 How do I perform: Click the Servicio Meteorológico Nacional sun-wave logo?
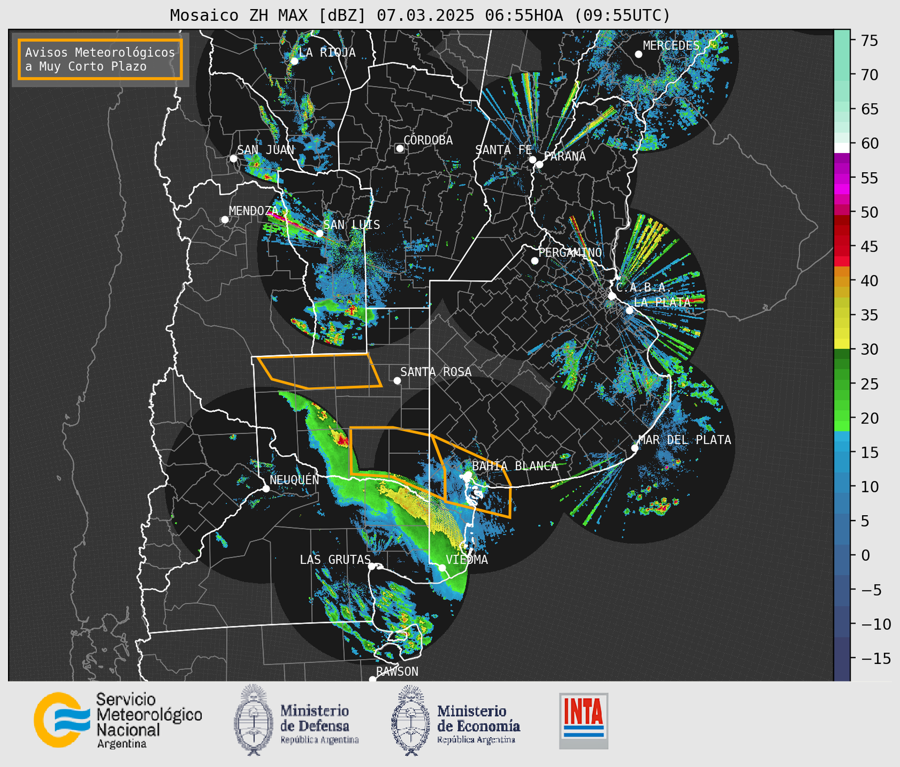pyautogui.click(x=62, y=720)
